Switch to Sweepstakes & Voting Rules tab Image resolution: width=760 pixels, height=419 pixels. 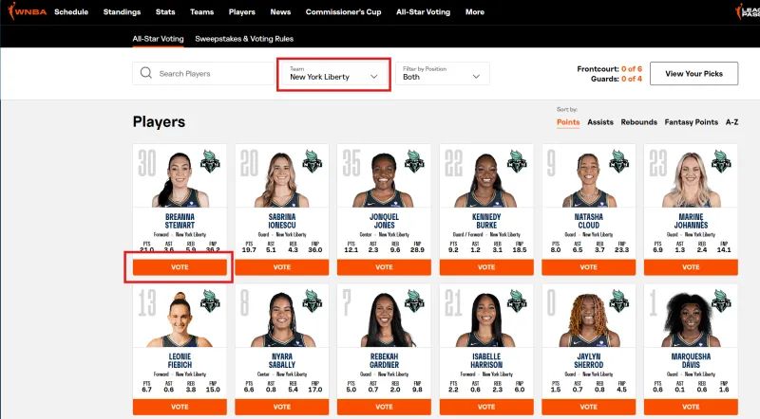click(x=244, y=39)
